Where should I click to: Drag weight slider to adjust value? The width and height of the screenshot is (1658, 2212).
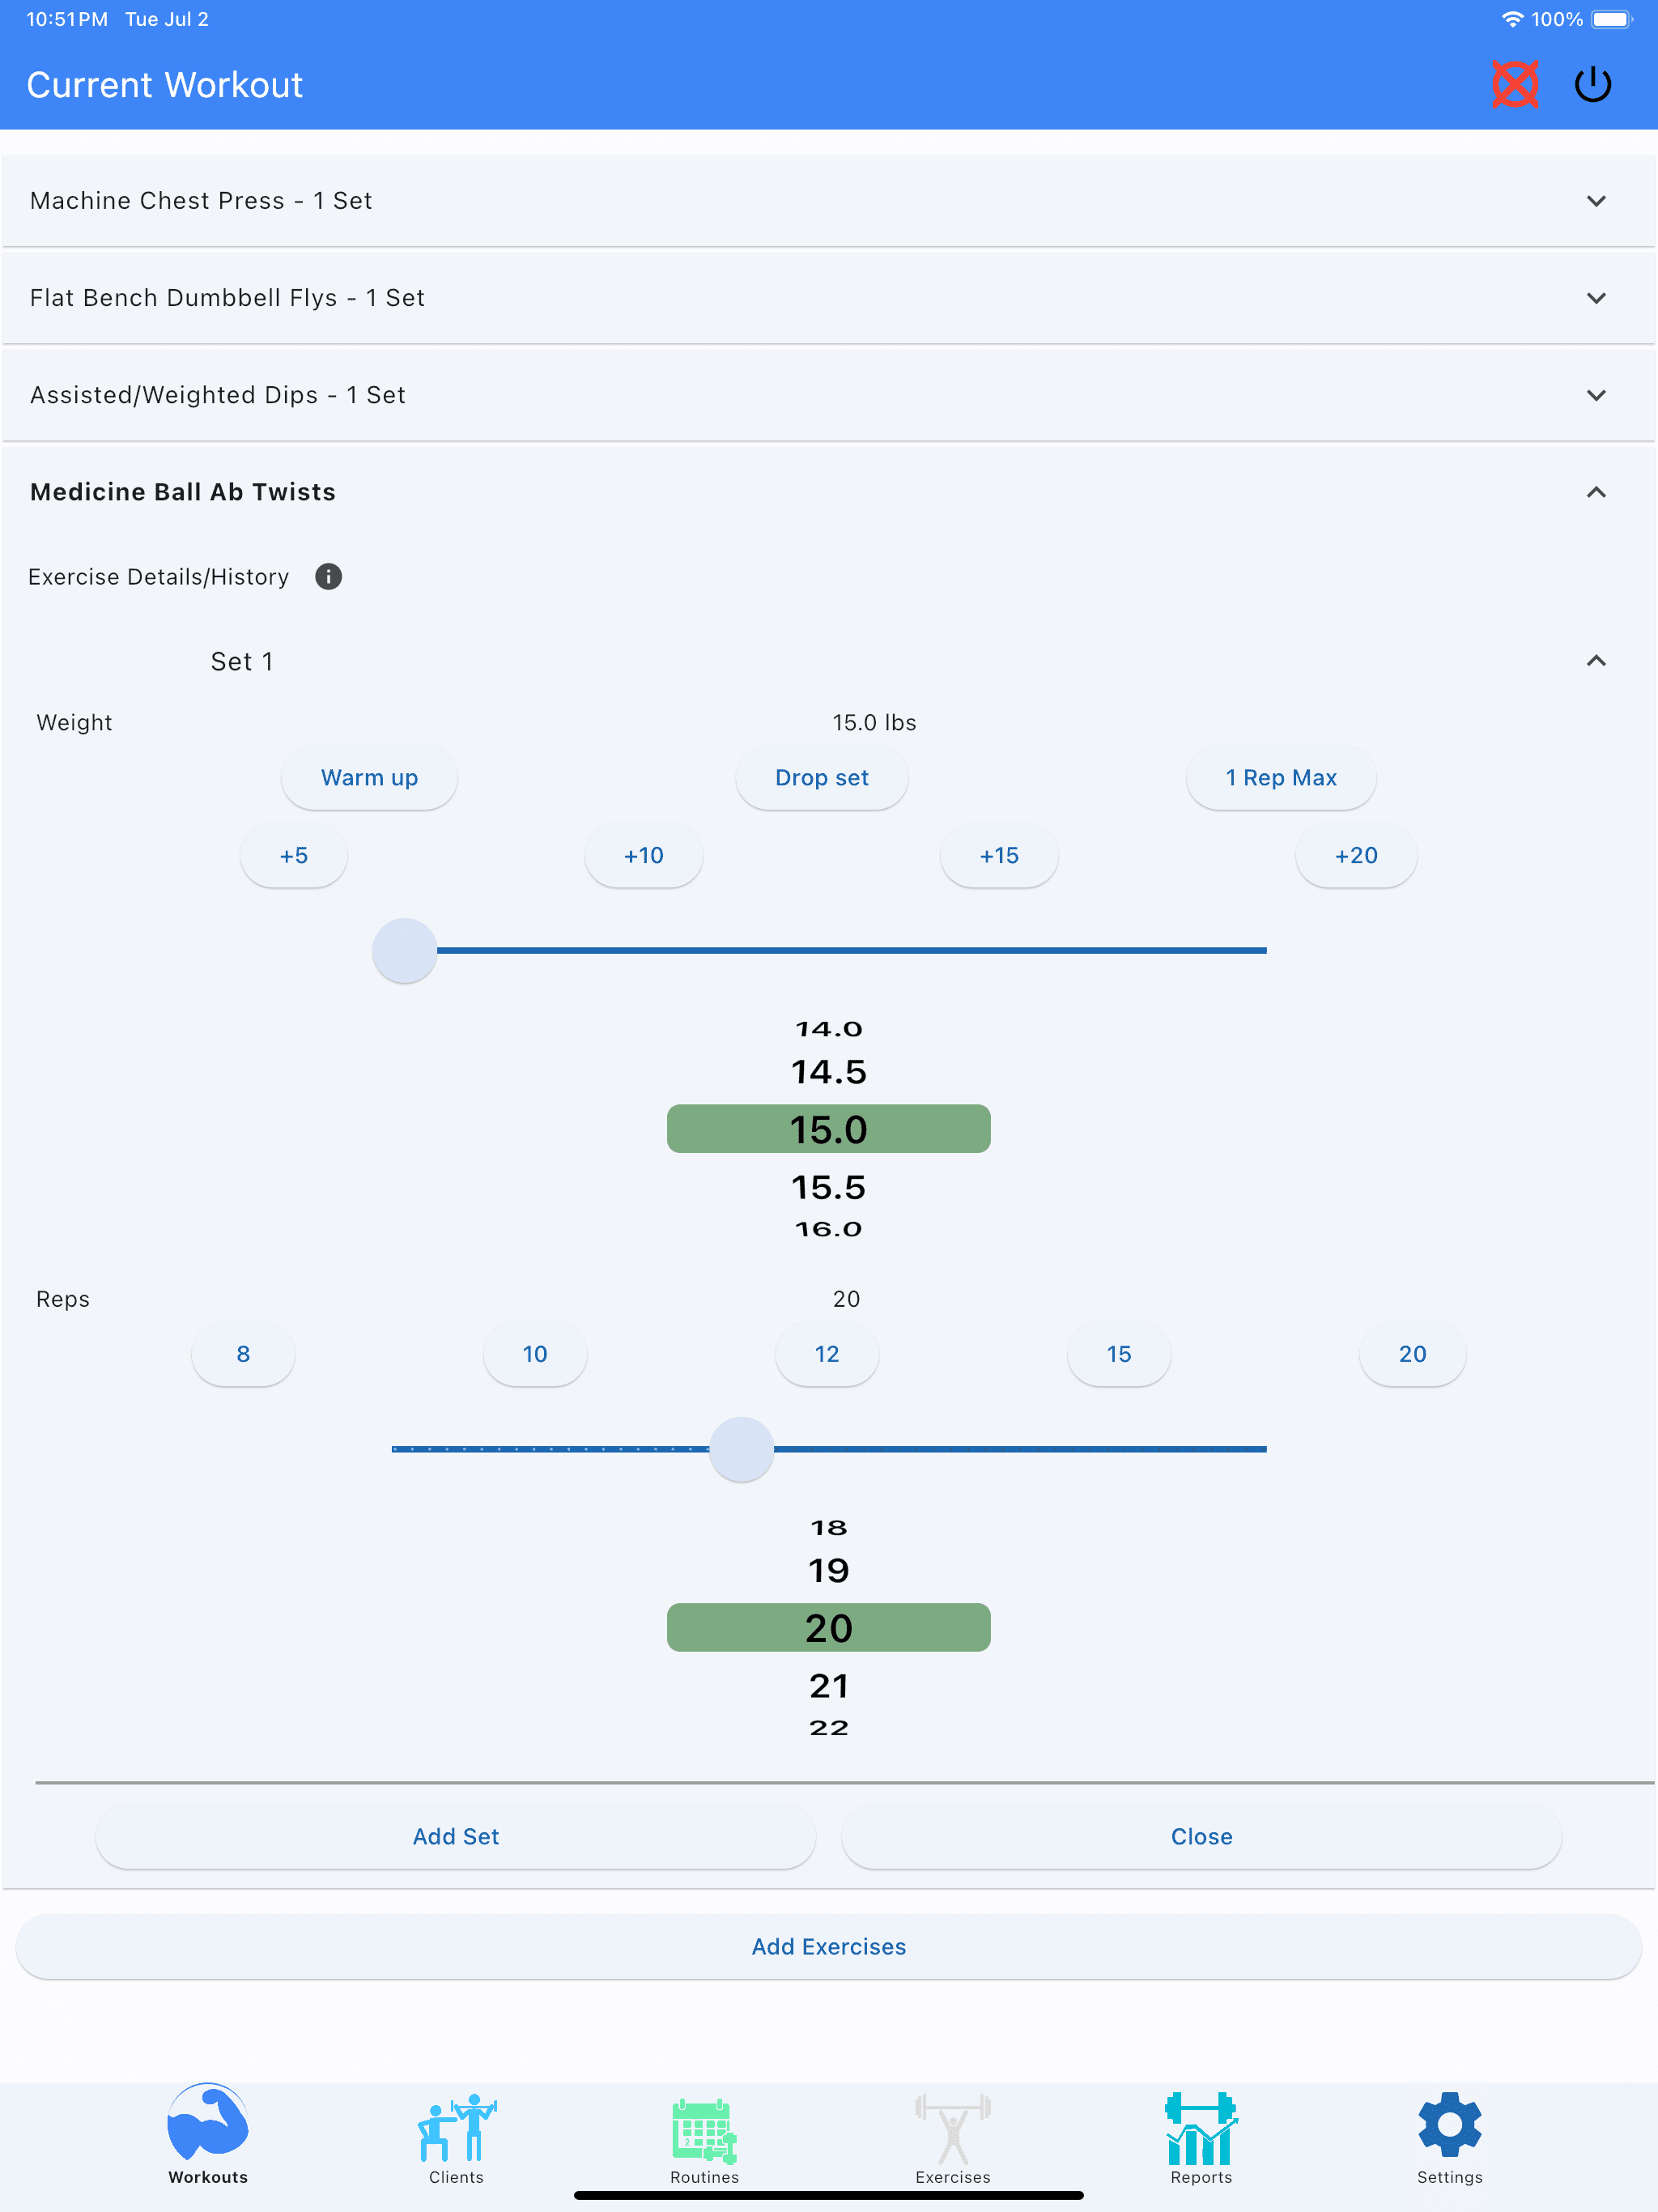click(402, 949)
